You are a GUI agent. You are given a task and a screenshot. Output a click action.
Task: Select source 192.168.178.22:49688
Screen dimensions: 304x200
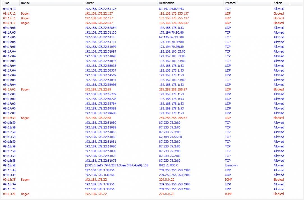101,113
